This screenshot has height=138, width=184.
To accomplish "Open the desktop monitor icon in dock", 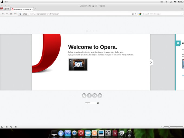I will pyautogui.click(x=54, y=133).
